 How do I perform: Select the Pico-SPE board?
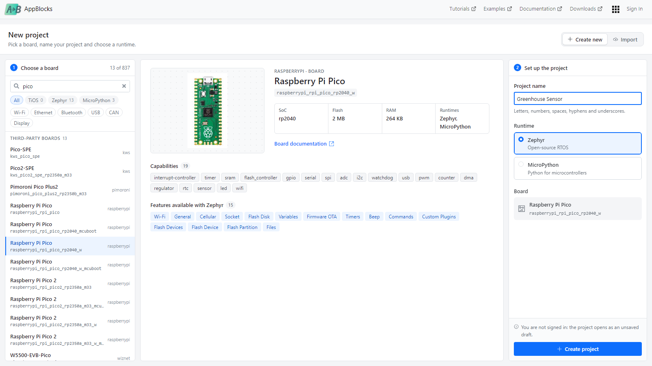click(x=70, y=152)
